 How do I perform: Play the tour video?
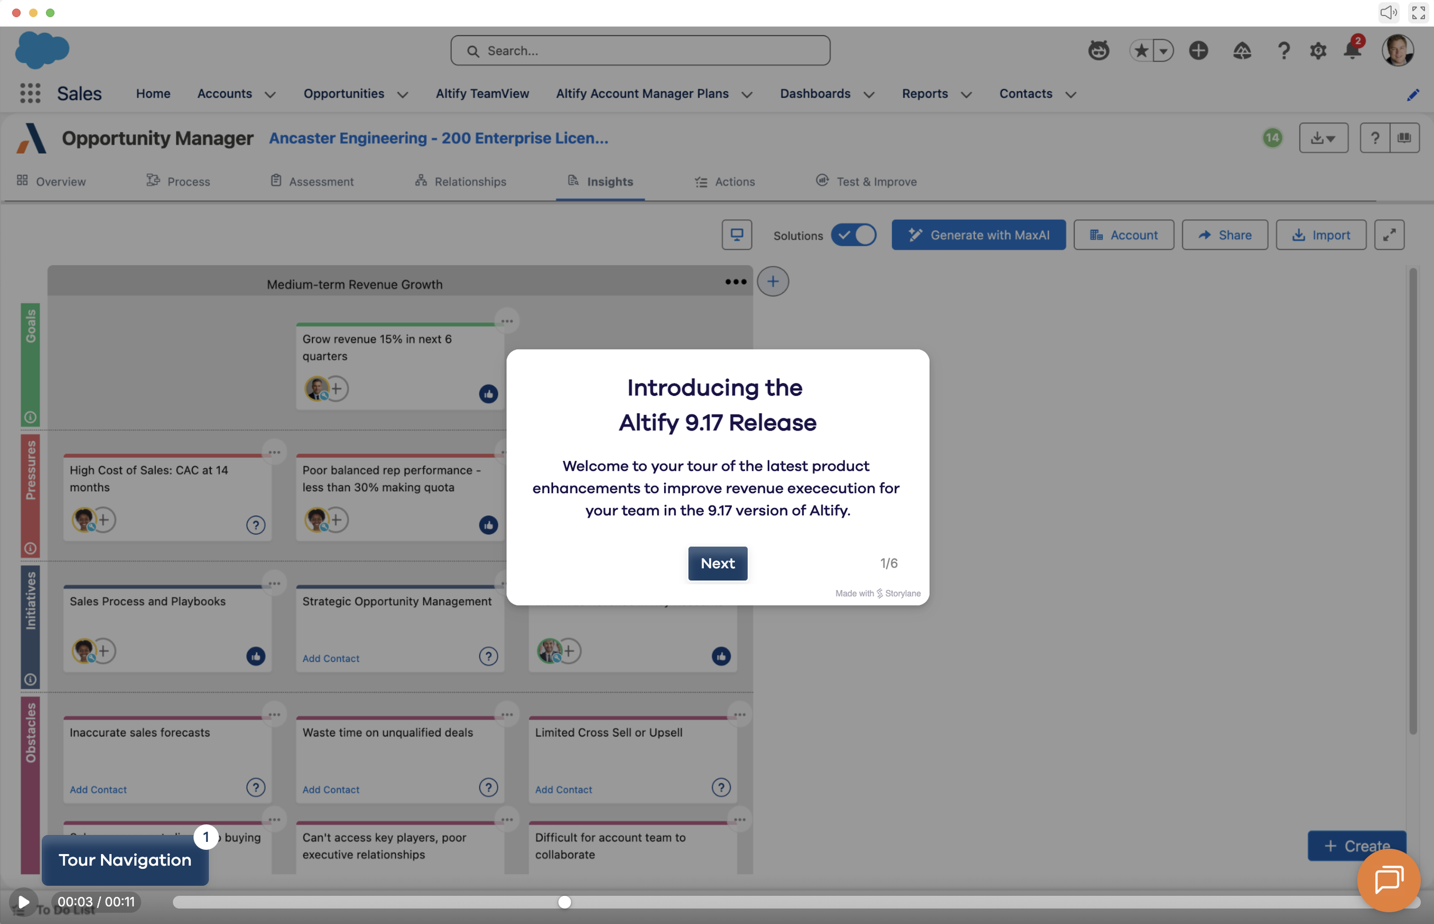pos(24,902)
